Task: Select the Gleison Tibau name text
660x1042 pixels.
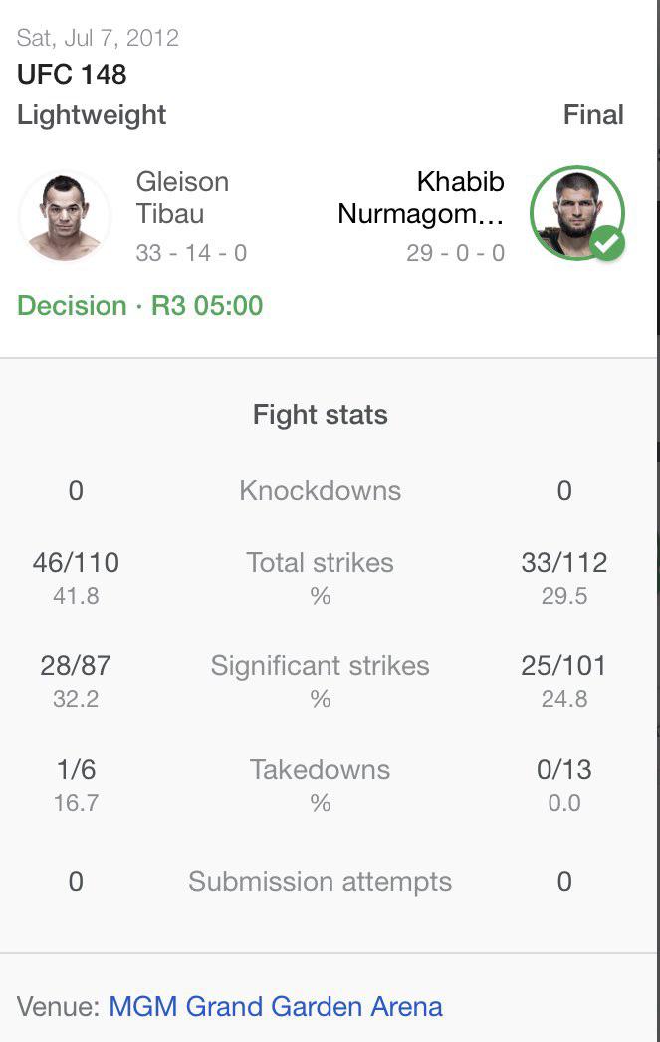Action: click(182, 198)
